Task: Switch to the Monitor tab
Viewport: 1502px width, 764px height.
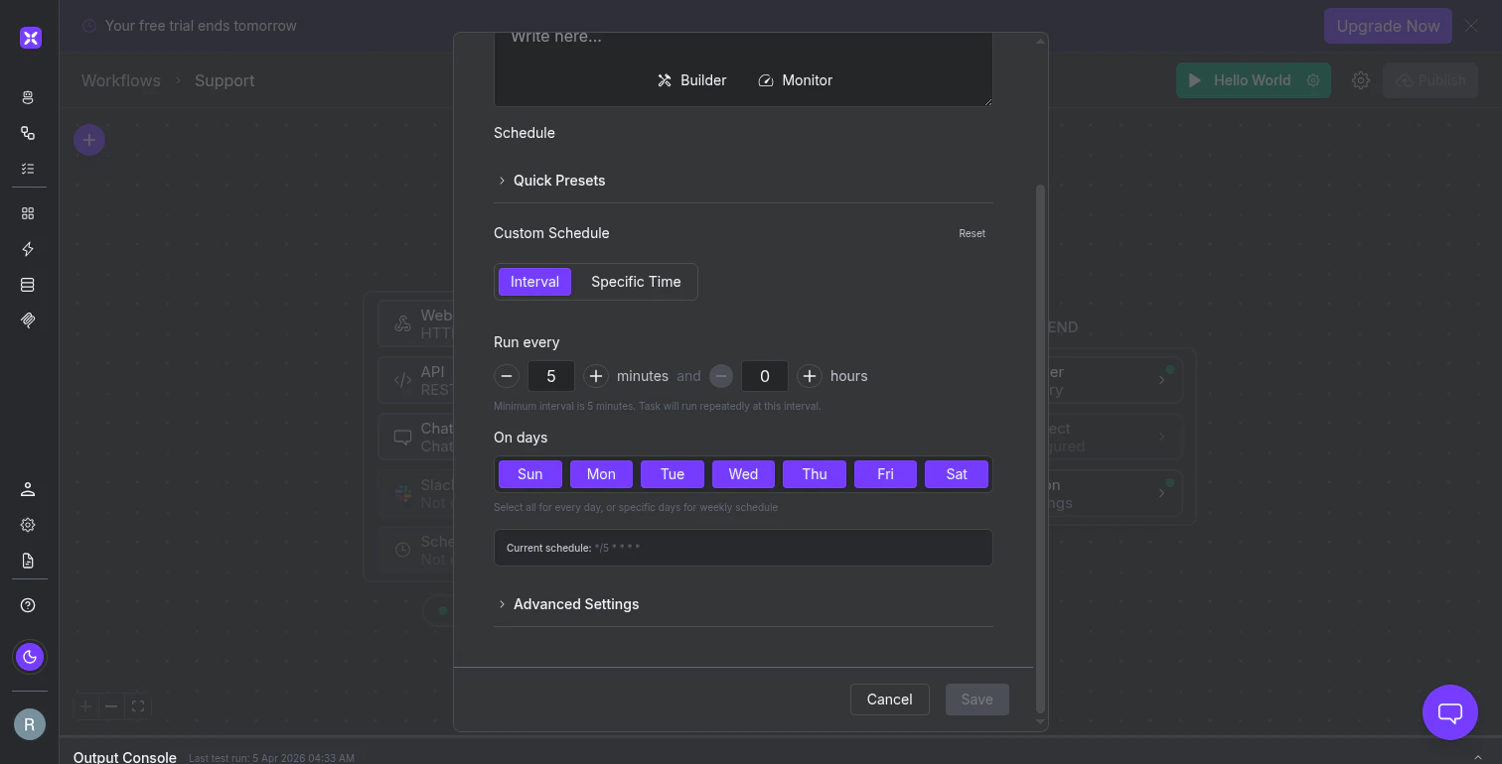Action: click(795, 79)
